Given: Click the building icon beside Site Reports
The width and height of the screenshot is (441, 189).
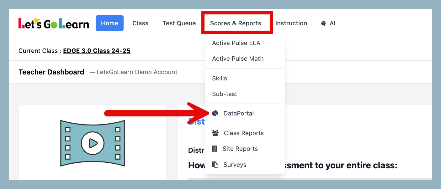Looking at the screenshot, I should [x=215, y=149].
